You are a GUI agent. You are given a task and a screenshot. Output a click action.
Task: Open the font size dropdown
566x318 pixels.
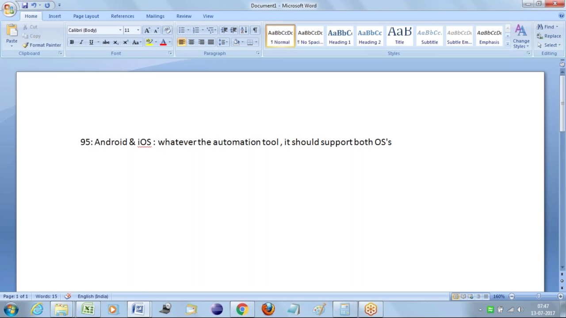coord(138,30)
